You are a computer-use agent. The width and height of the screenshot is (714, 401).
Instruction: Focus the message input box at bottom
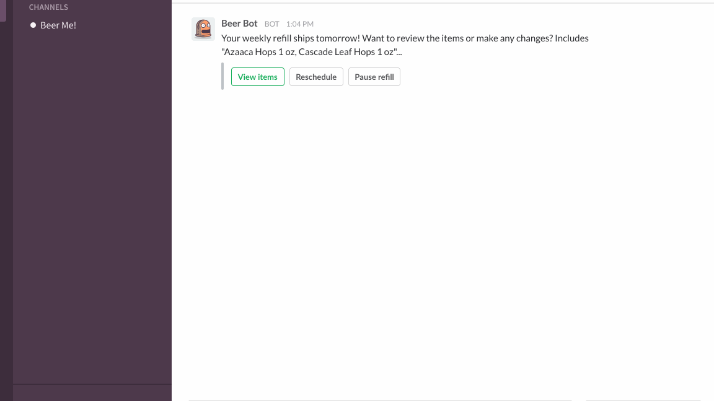click(379, 399)
